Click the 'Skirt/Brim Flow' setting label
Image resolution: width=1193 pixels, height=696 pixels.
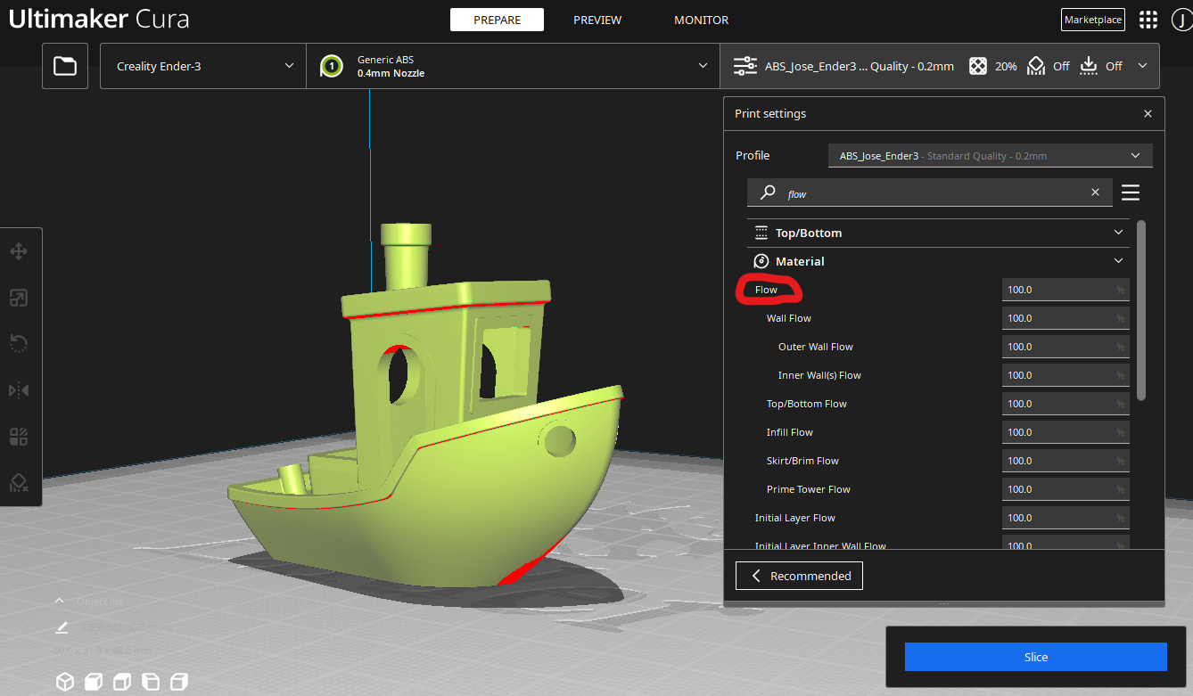pos(802,461)
